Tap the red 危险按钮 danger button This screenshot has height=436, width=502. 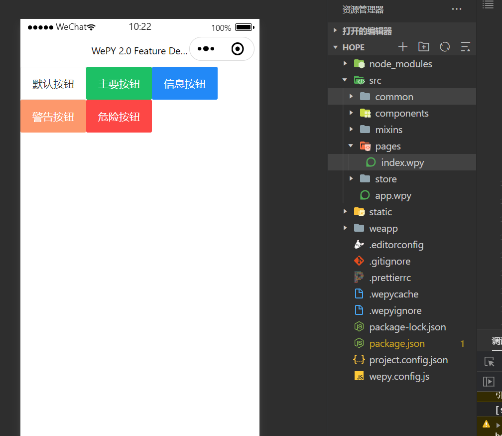[119, 116]
